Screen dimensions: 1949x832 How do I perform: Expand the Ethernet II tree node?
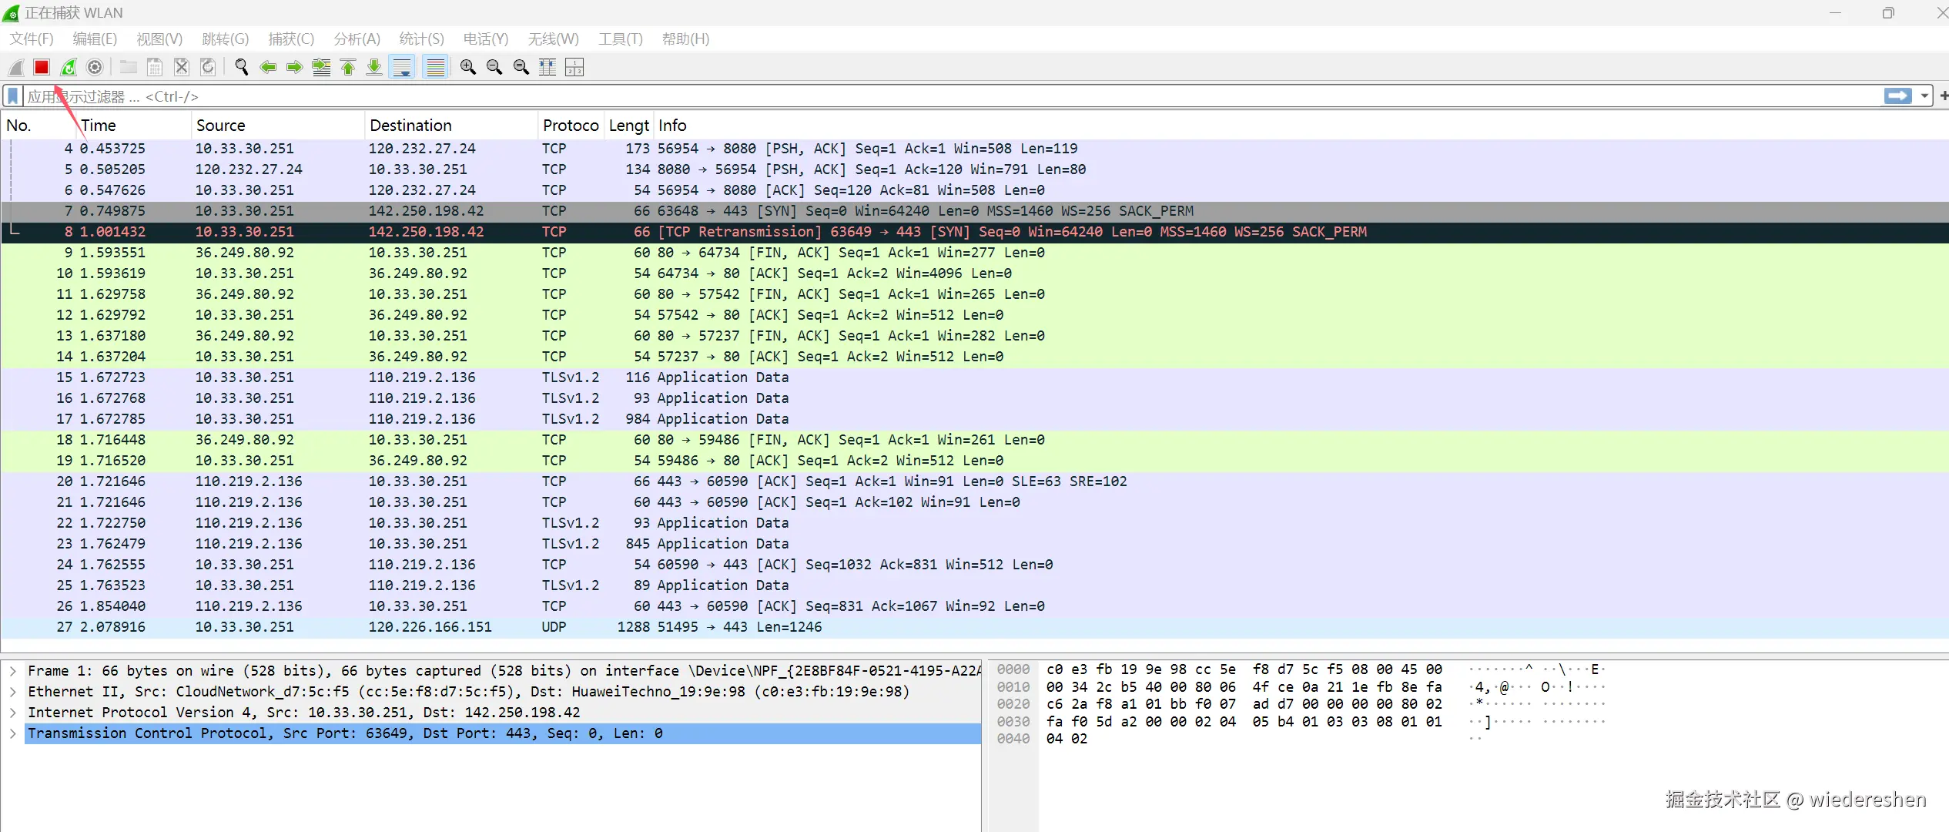tap(13, 692)
